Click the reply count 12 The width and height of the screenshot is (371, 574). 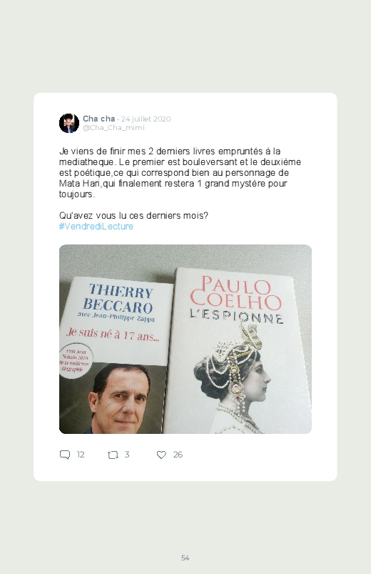click(x=81, y=455)
